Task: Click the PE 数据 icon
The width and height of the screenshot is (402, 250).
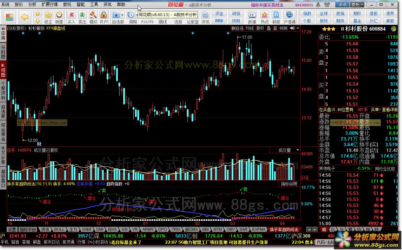Action: (x=252, y=15)
